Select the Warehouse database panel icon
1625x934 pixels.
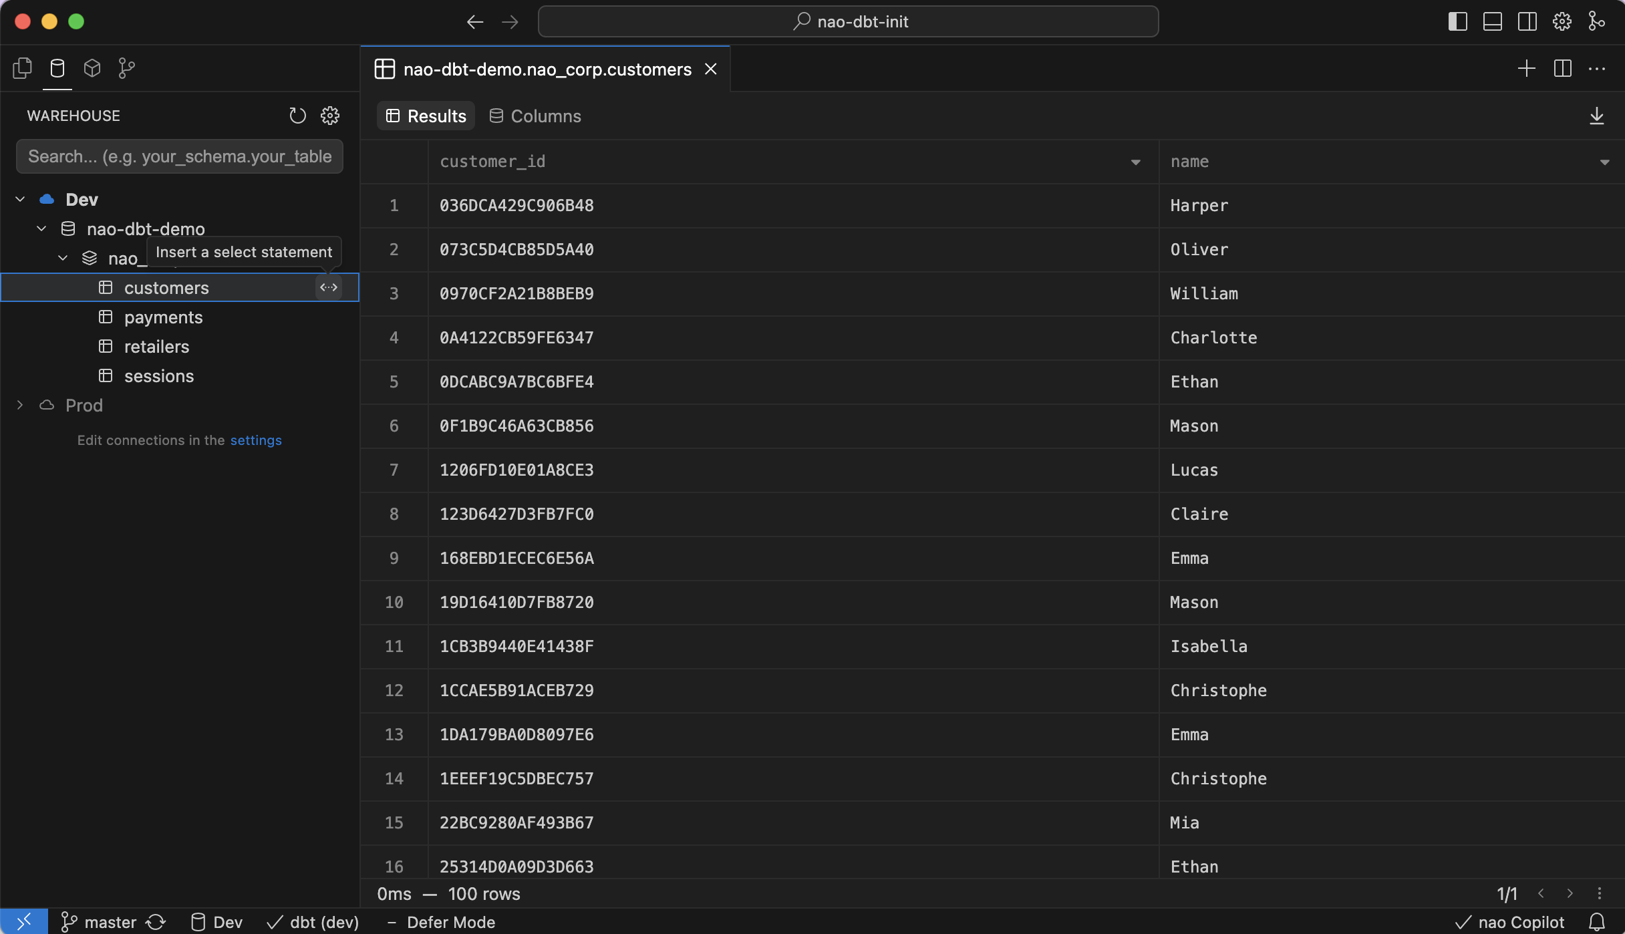[x=57, y=67]
